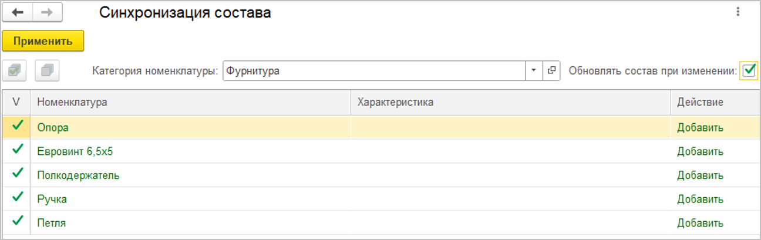Open the selected Фурнитура category form

551,71
